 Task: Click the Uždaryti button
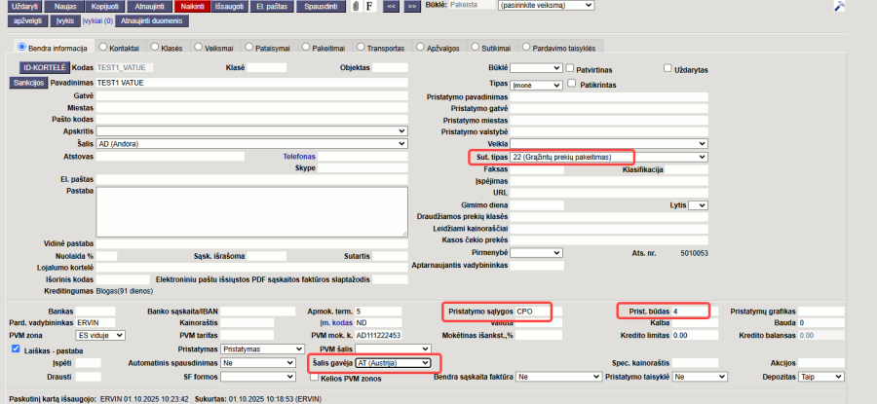click(x=24, y=7)
